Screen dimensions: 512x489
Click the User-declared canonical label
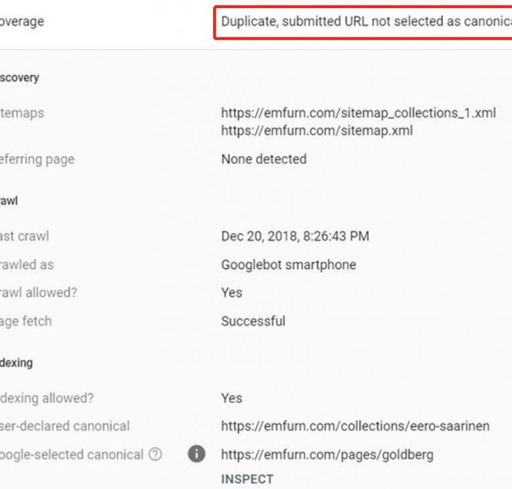click(x=64, y=426)
